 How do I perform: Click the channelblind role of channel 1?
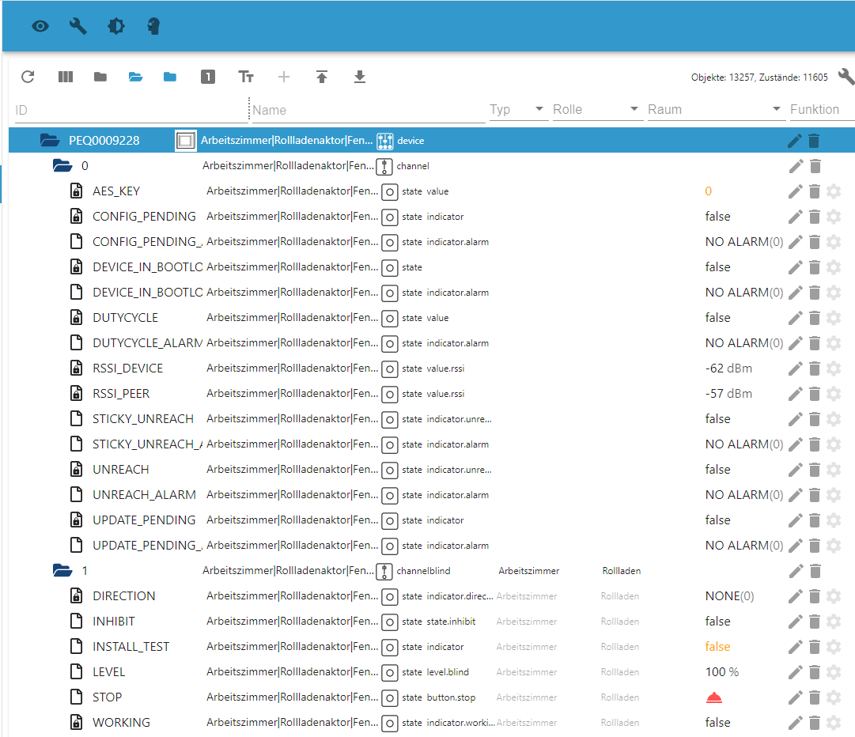pyautogui.click(x=424, y=571)
